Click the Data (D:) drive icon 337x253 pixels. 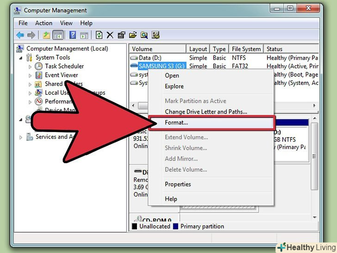(x=134, y=58)
